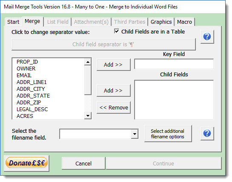The height and width of the screenshot is (182, 232).
Task: Toggle Child Fields are in a Table
Action: click(x=117, y=31)
